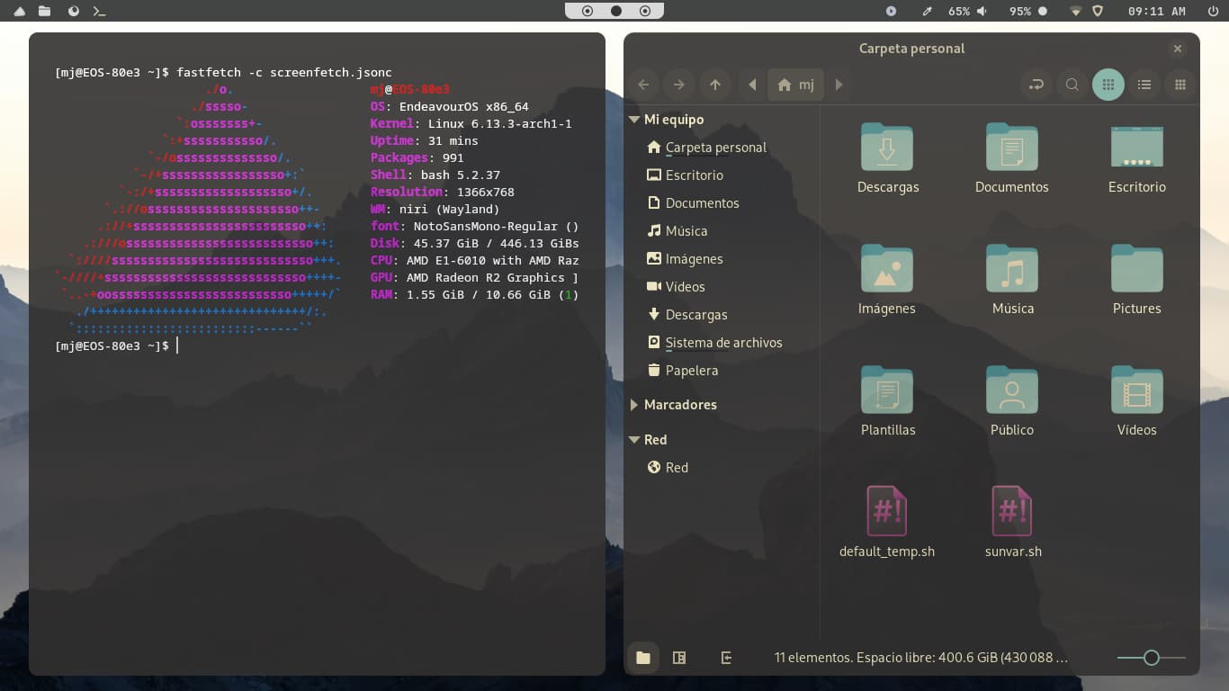
Task: Go back in Nemo file manager
Action: pos(643,85)
